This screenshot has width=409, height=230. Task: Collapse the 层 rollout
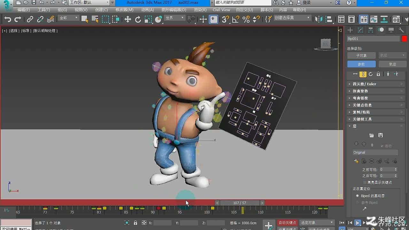point(376,126)
